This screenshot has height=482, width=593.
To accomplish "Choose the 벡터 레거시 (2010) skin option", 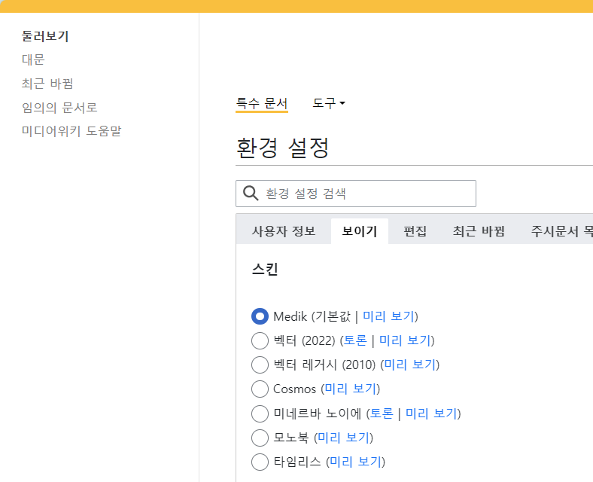I will coord(260,365).
